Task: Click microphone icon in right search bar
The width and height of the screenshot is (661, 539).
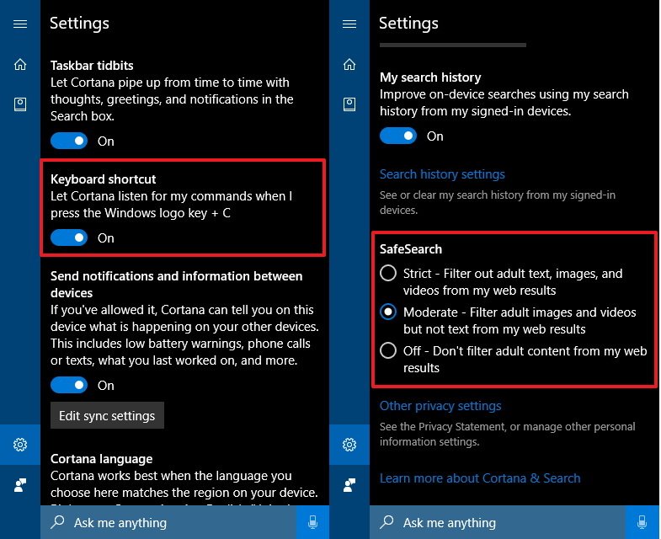Action: click(642, 523)
